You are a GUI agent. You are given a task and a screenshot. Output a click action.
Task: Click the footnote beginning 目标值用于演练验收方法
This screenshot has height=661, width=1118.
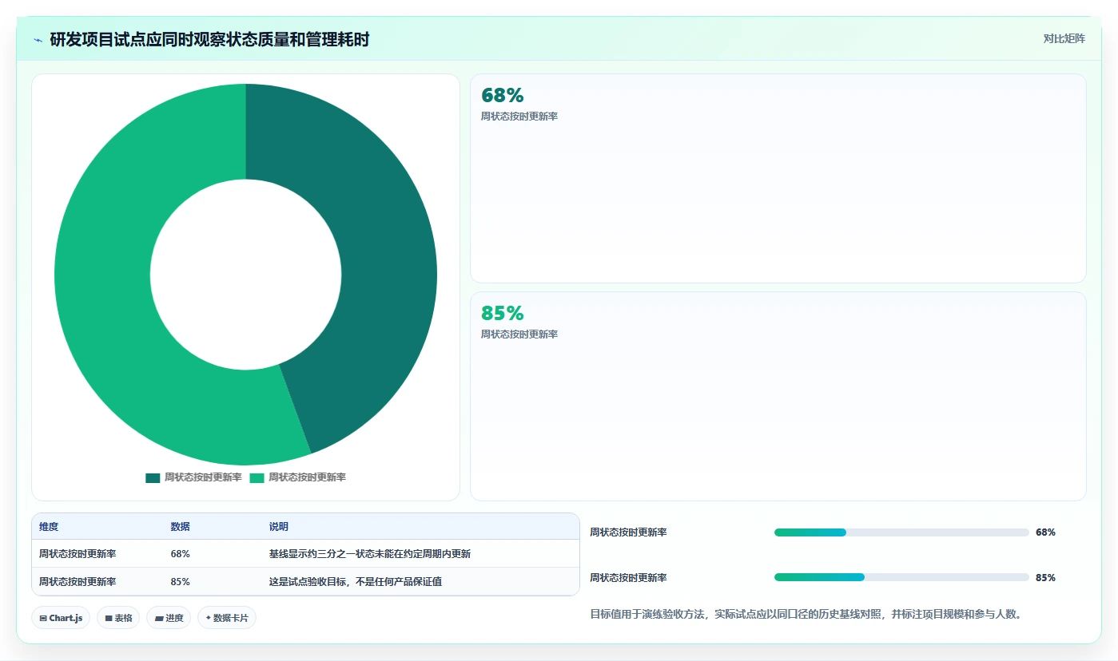pyautogui.click(x=806, y=615)
